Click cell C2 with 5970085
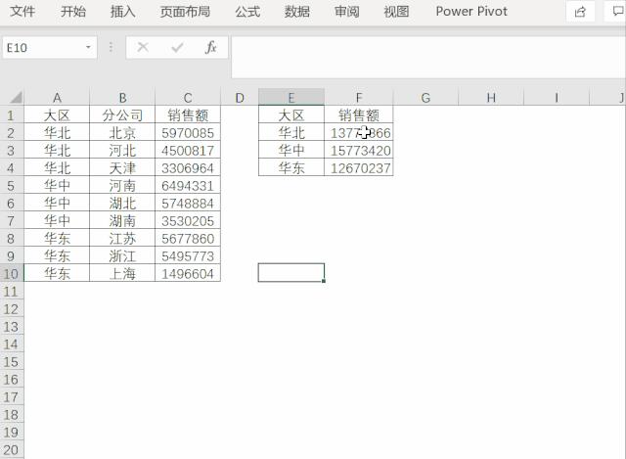 pyautogui.click(x=188, y=133)
